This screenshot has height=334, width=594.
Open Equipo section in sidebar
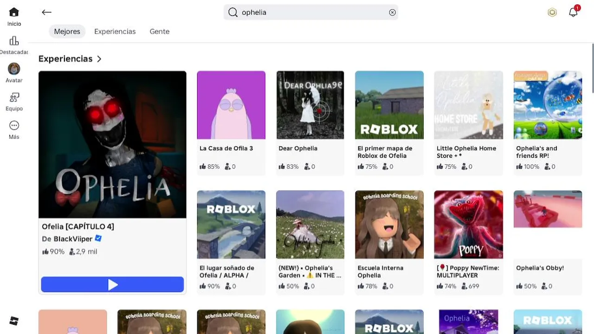[x=14, y=102]
